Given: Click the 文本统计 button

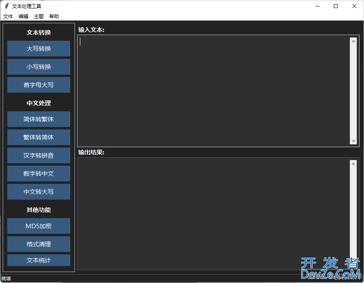Looking at the screenshot, I should coord(38,260).
